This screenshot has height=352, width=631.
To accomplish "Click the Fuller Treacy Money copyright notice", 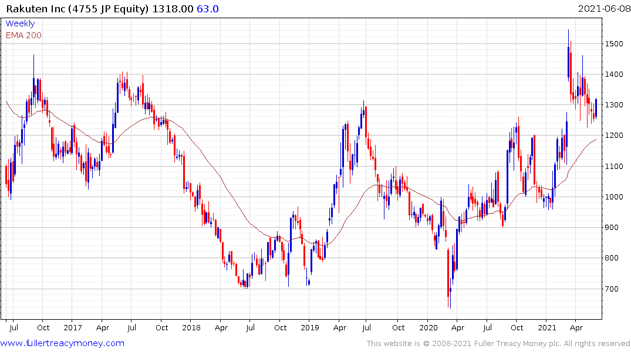I will pyautogui.click(x=498, y=344).
